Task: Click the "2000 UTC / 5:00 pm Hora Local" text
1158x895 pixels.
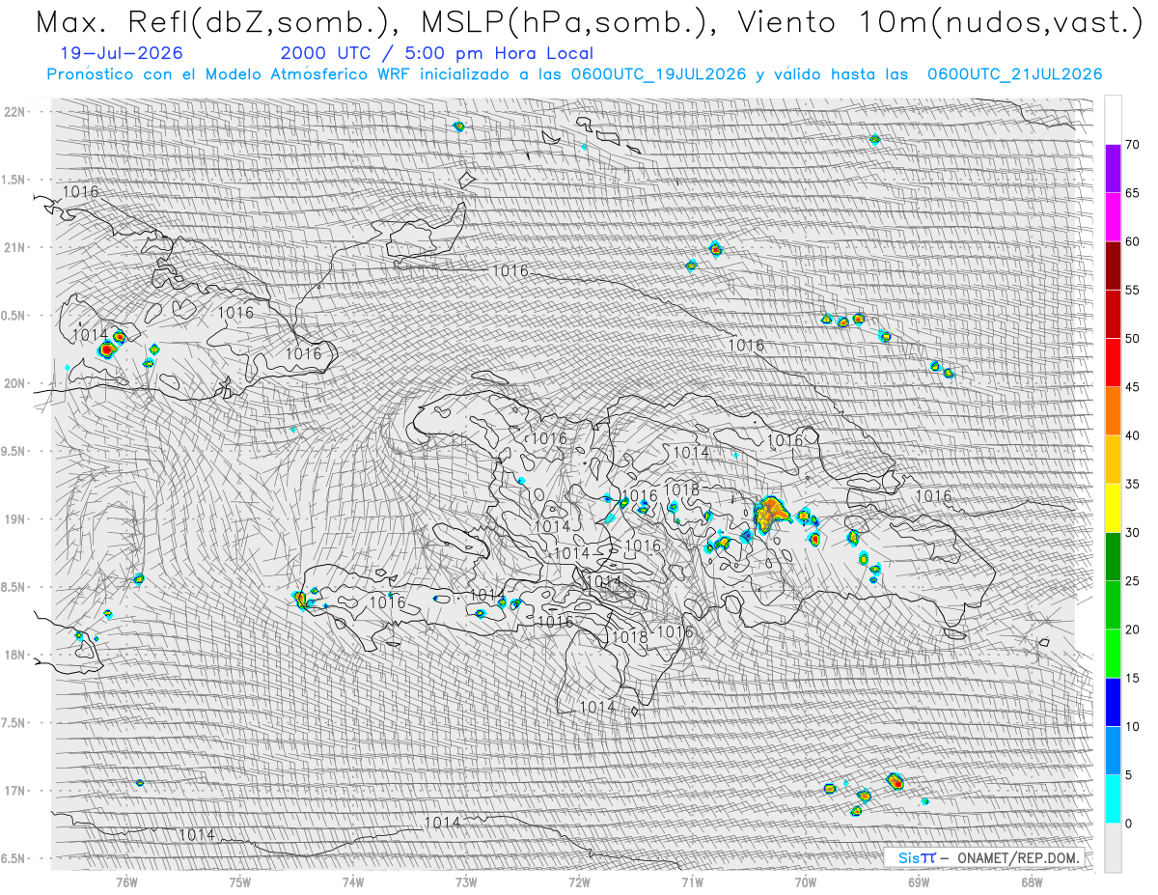Action: [x=437, y=54]
